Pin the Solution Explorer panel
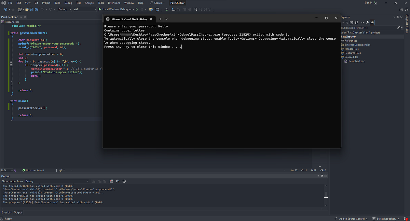Viewport: 410px width, 221px height. (398, 17)
